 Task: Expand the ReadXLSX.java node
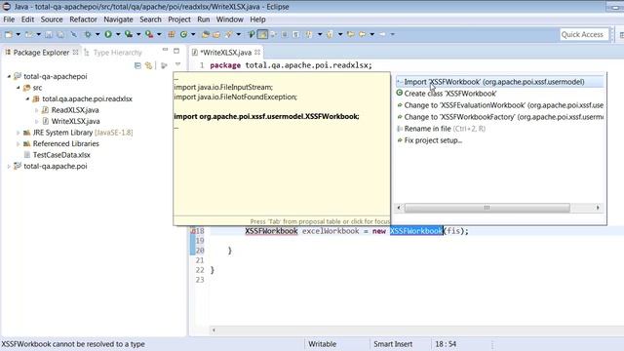[36, 110]
